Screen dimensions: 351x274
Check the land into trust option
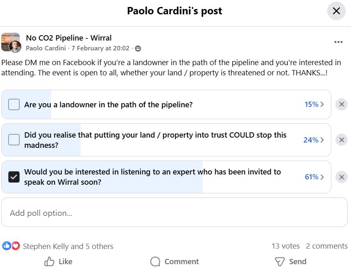(14, 140)
